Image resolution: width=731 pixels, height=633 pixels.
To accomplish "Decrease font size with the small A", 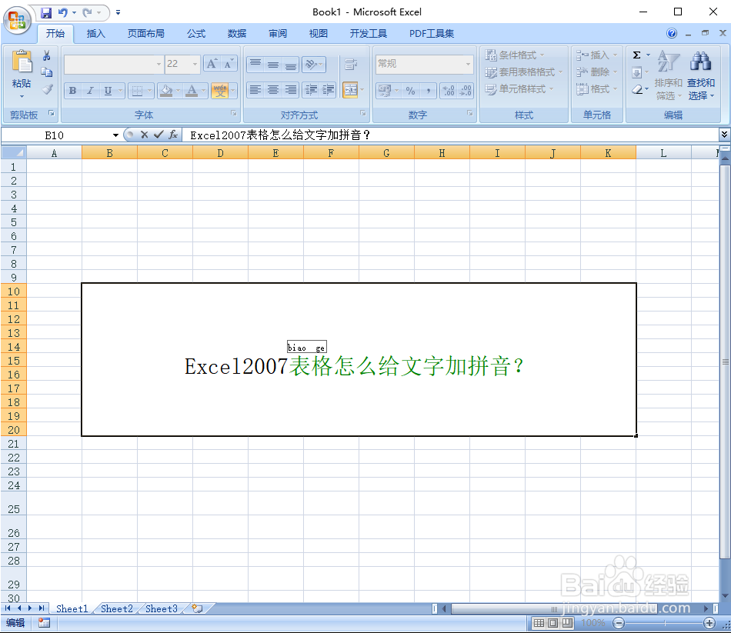I will (x=229, y=64).
